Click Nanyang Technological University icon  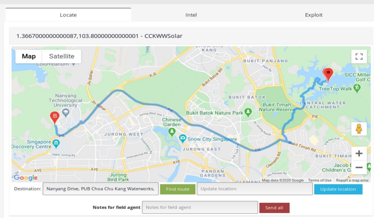pos(66,113)
